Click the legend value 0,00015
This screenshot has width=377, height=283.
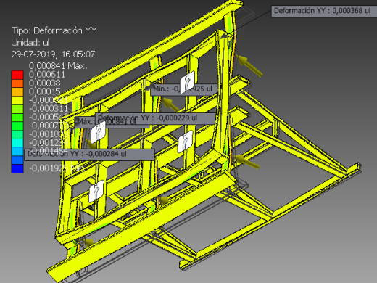(45, 91)
